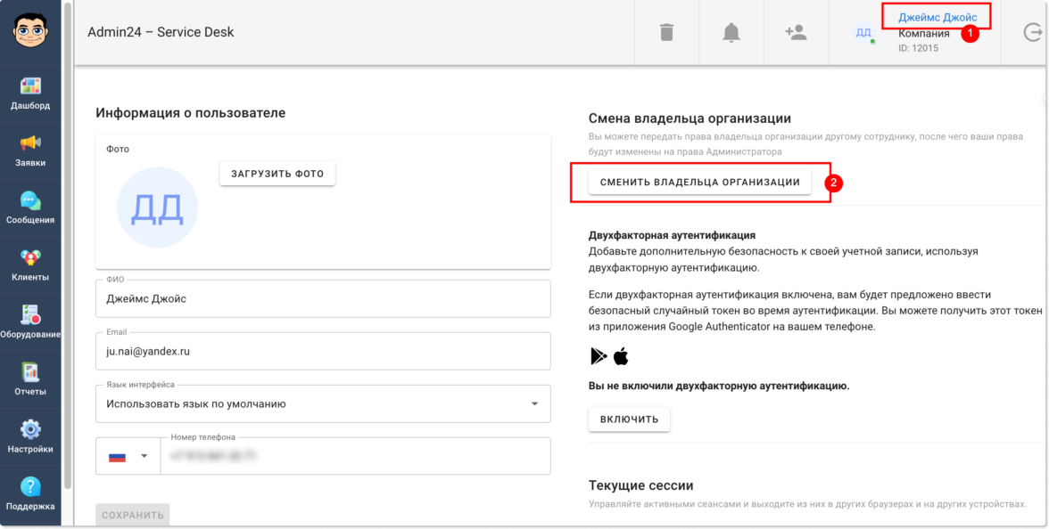1049x529 pixels.
Task: Click the Двухфакторная аутентификация heading
Action: [x=672, y=235]
